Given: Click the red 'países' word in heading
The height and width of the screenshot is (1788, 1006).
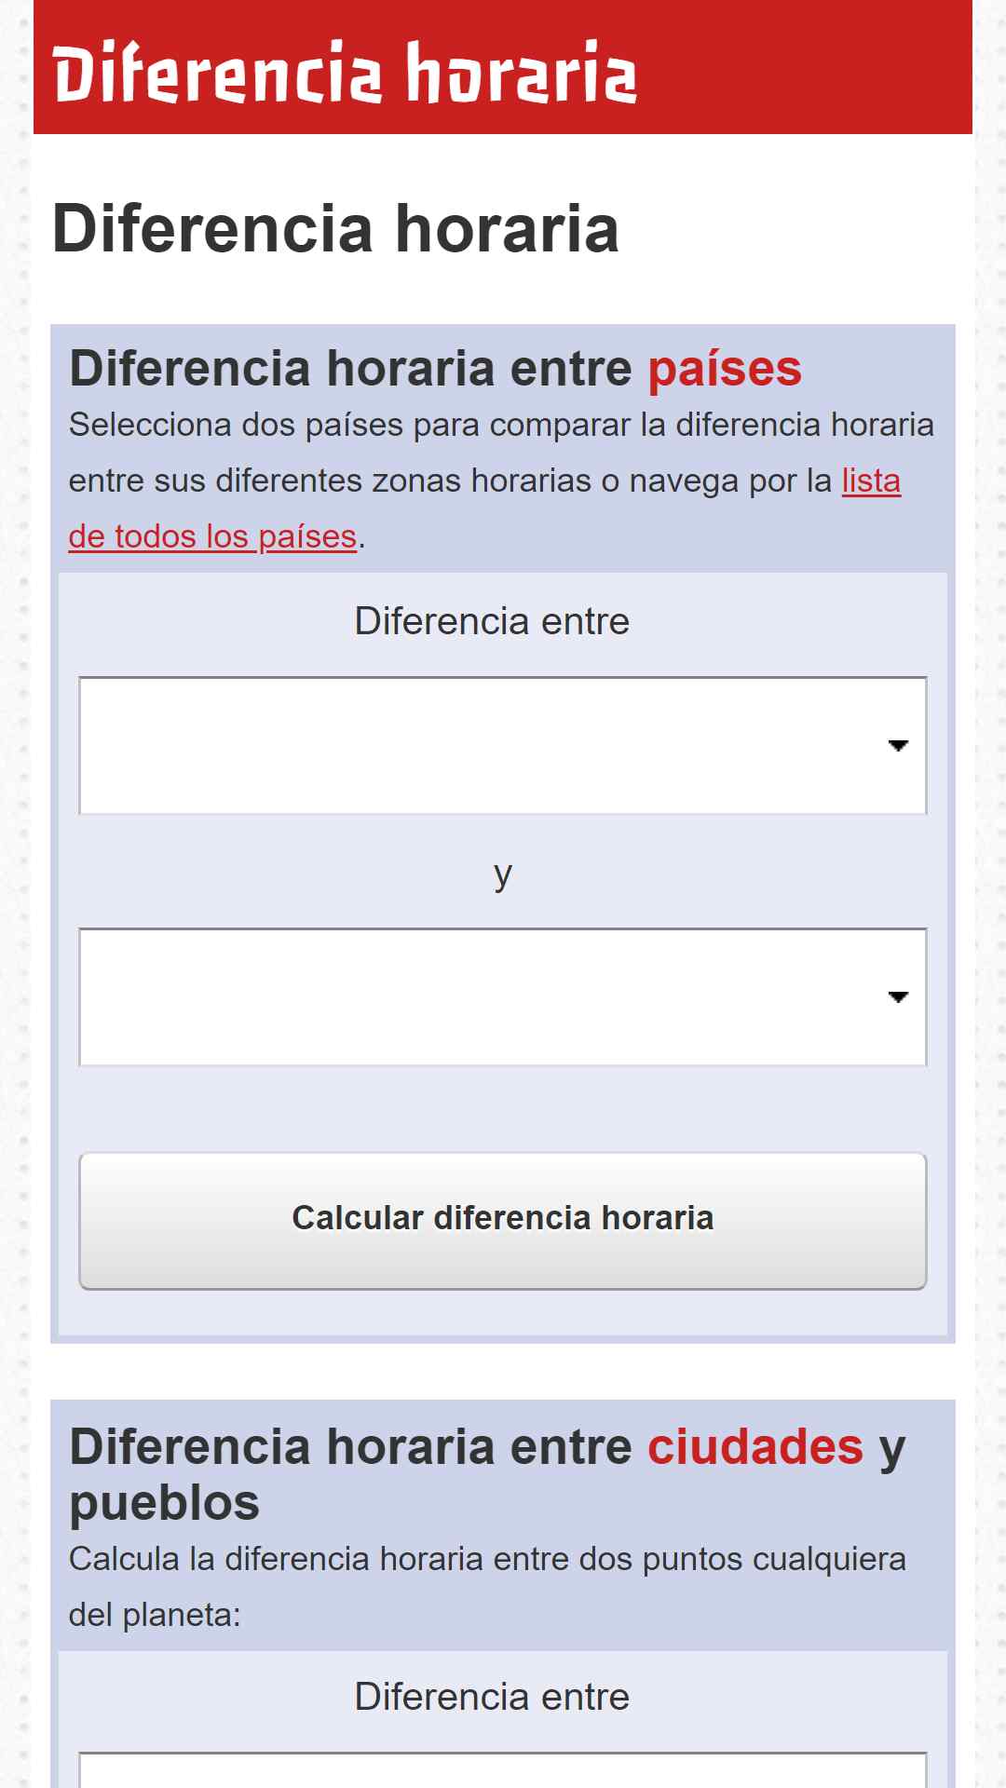Looking at the screenshot, I should [725, 369].
